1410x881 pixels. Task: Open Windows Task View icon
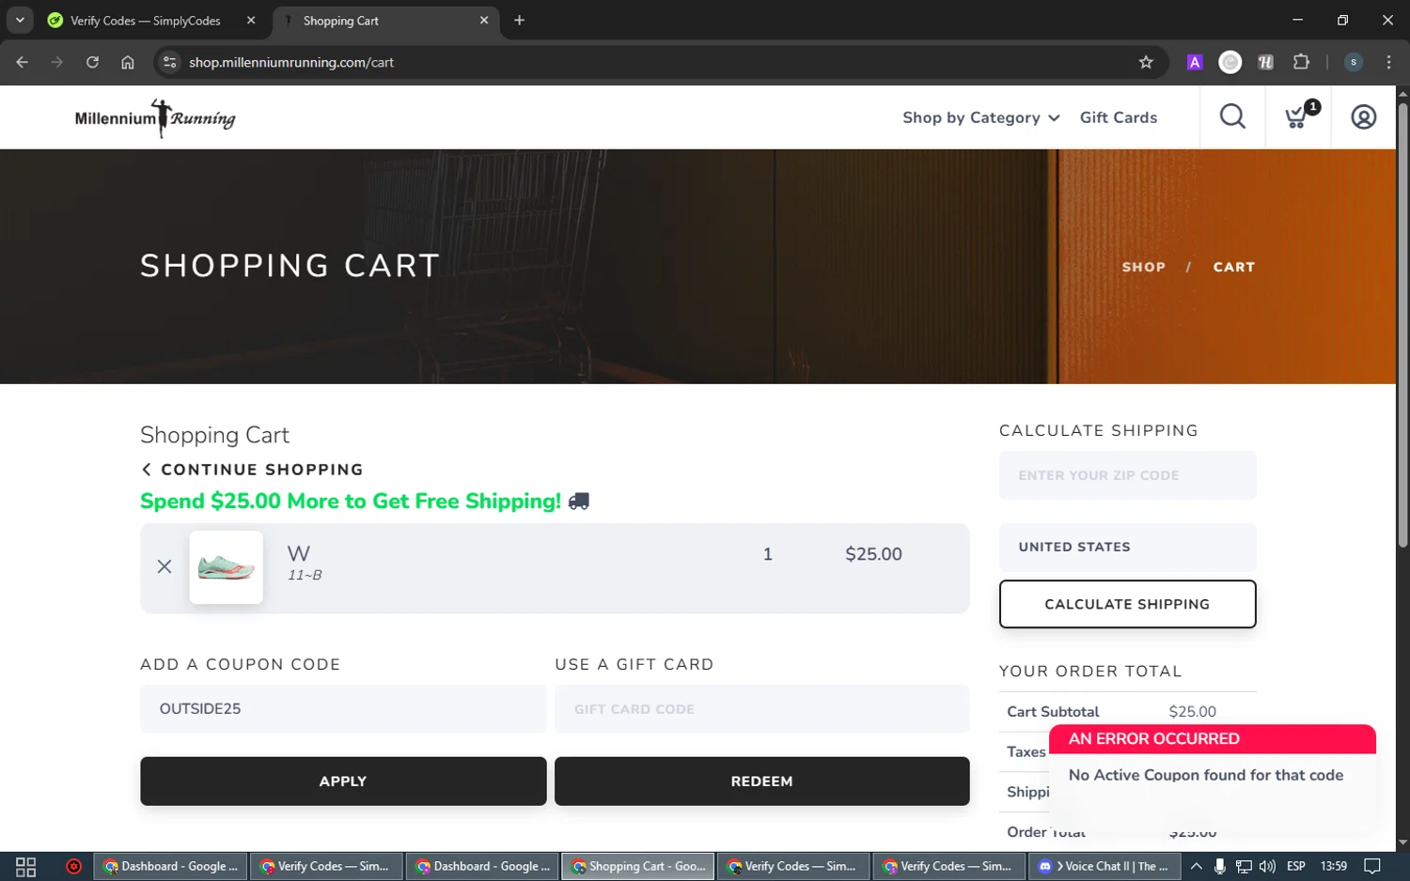click(x=25, y=866)
